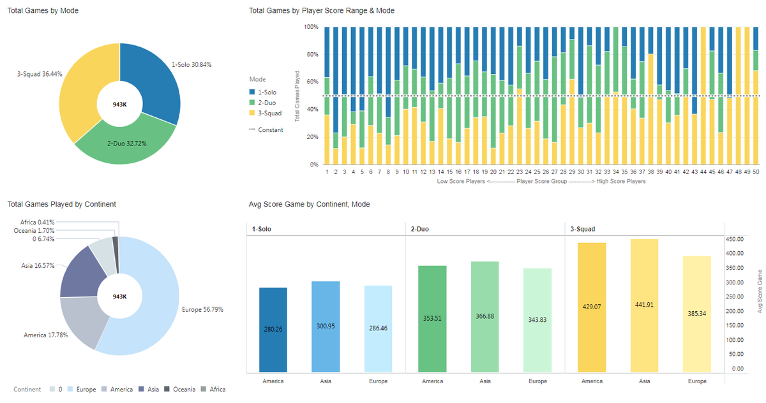Click the 3-Squad 36.44% label
This screenshot has height=403, width=766.
(40, 74)
